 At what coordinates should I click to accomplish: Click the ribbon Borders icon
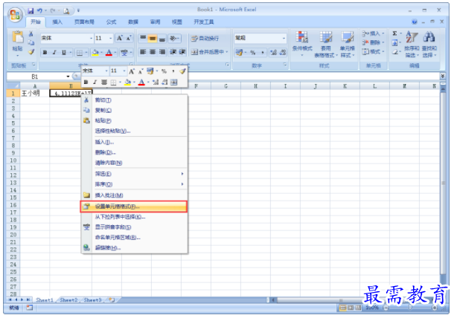point(79,53)
